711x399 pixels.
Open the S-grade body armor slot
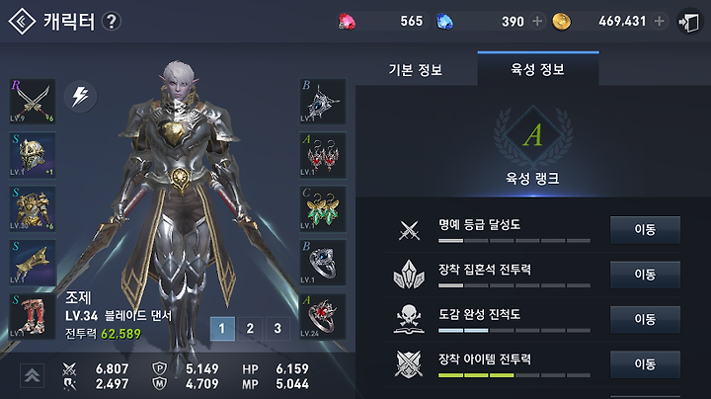33,209
